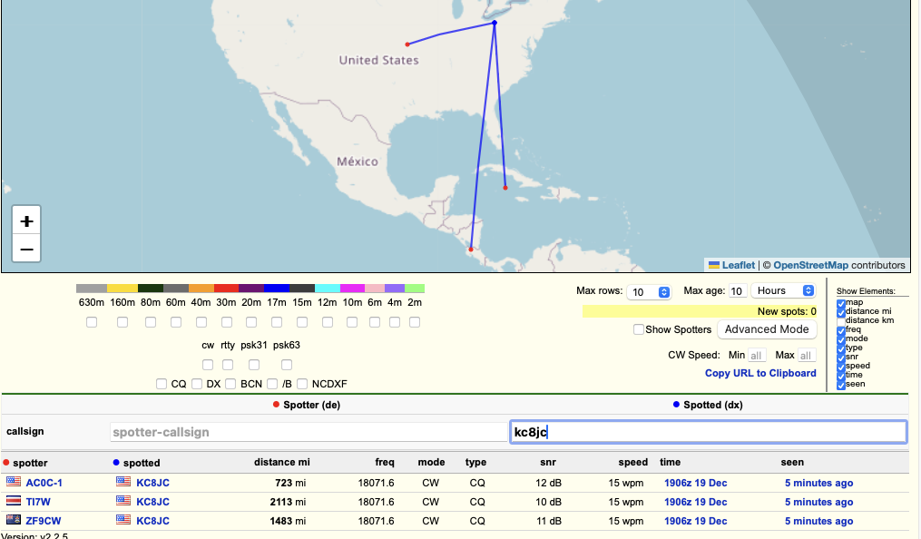
Task: Open the TI7W spotter link
Action: tap(38, 502)
